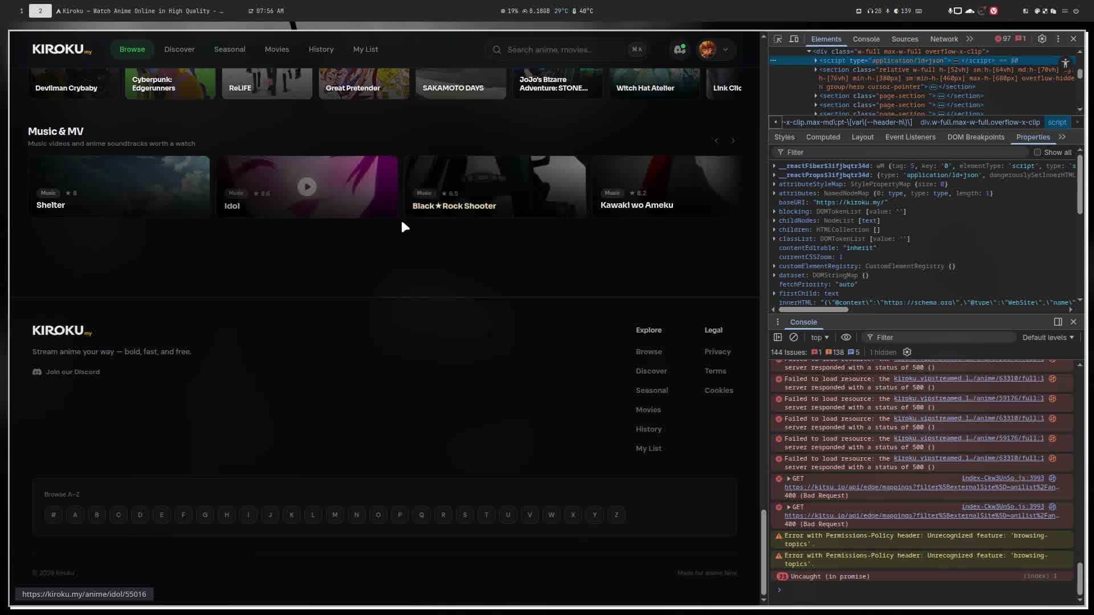Screen dimensions: 1094x615
Task: Open DevTools settings gear in top toolbar
Action: pyautogui.click(x=1042, y=39)
